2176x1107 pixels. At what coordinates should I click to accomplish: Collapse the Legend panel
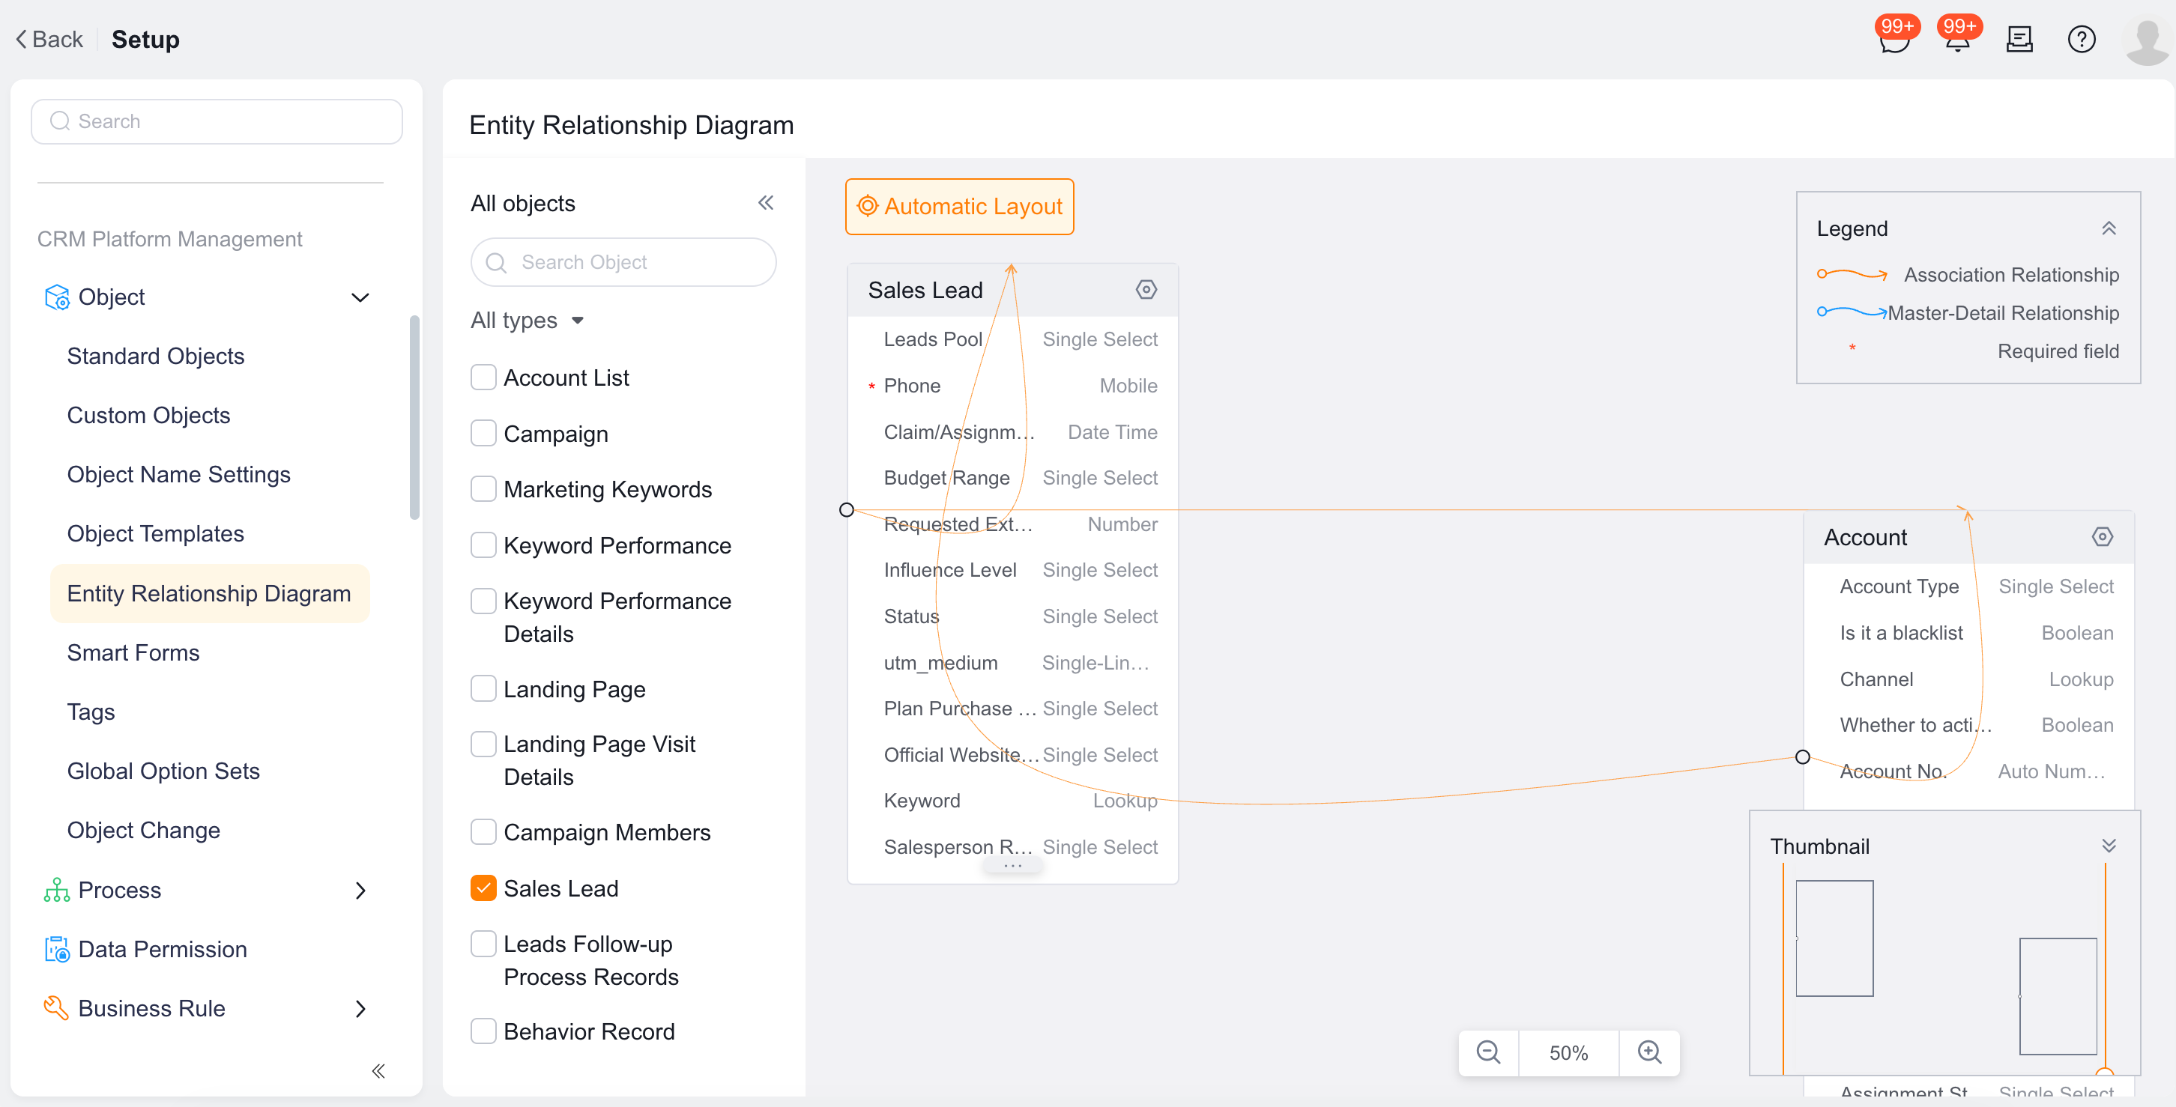(x=2109, y=229)
